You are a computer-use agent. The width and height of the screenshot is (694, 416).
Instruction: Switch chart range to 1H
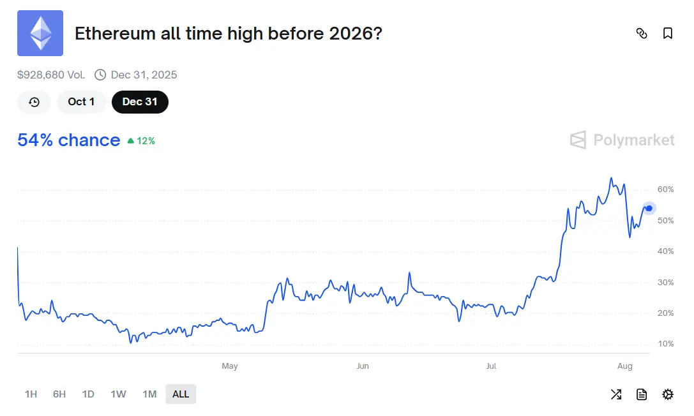(31, 394)
